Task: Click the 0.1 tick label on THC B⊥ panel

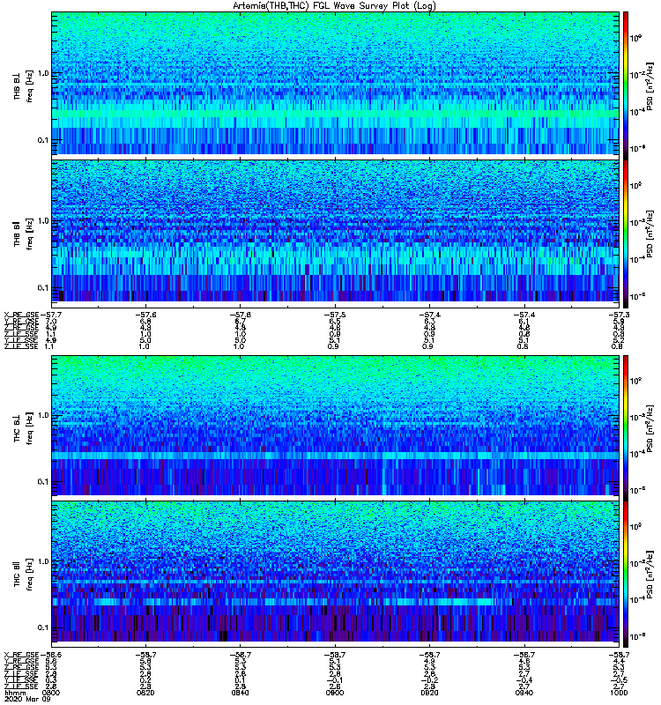Action: coord(43,482)
